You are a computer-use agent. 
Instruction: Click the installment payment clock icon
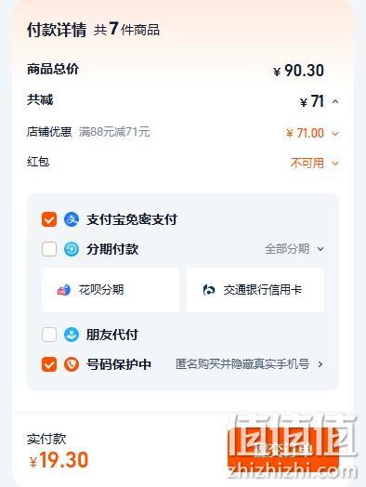point(72,249)
